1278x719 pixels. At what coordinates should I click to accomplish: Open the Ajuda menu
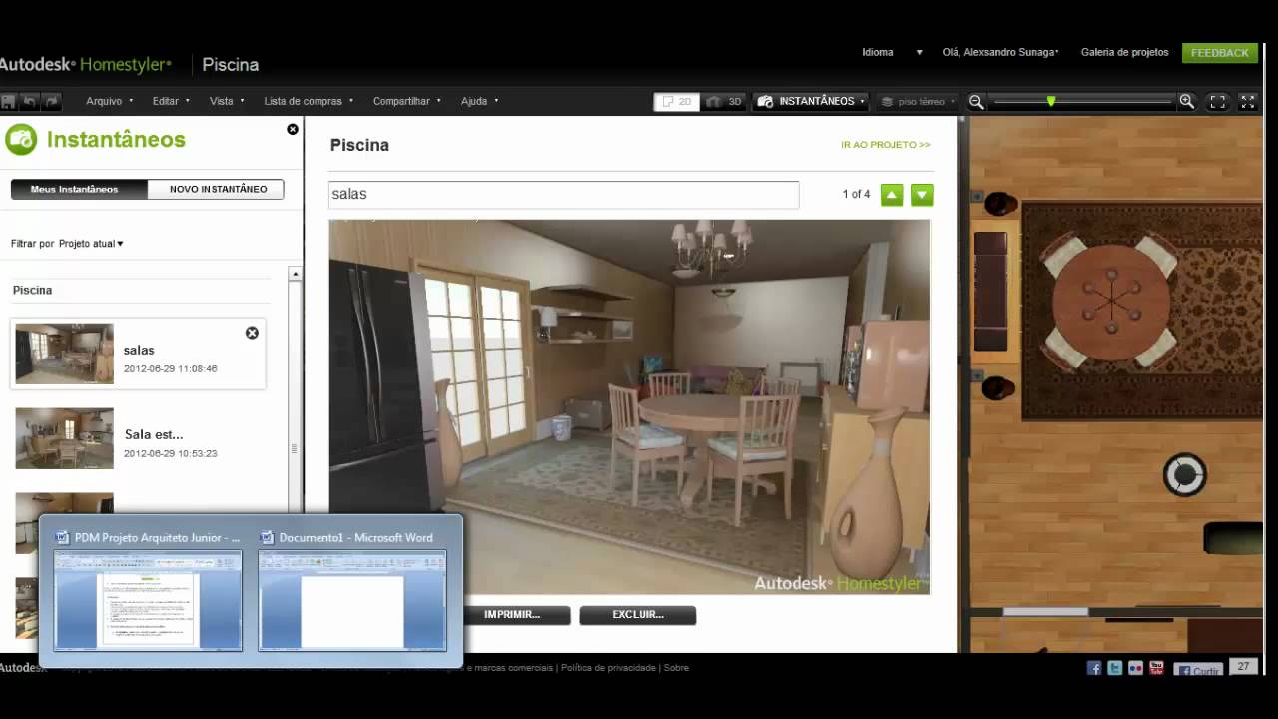pyautogui.click(x=479, y=101)
